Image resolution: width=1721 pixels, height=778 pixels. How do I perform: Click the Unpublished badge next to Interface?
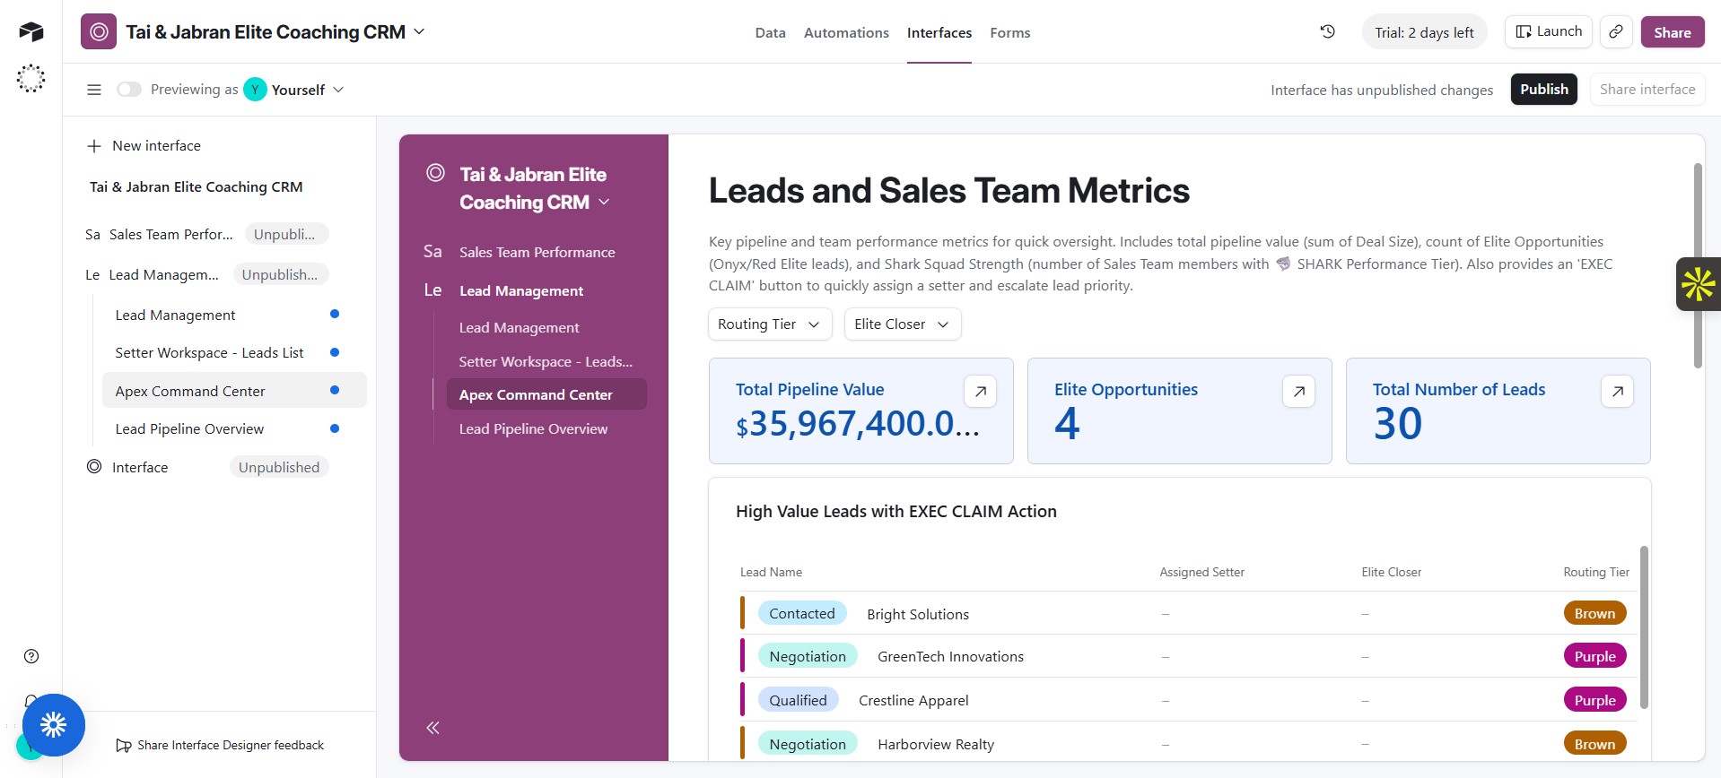279,468
